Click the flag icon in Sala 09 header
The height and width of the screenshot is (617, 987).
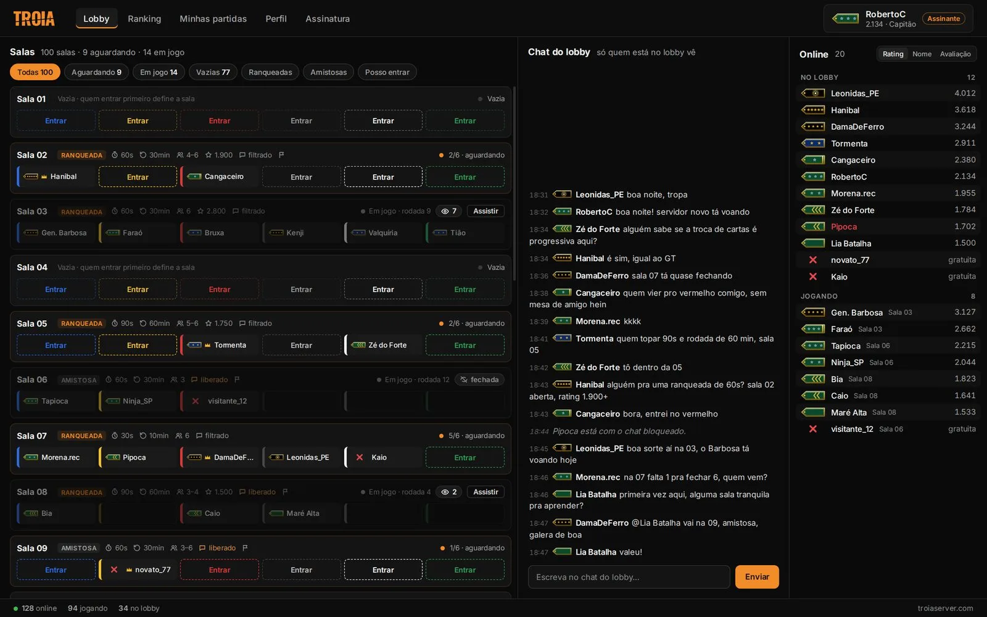pyautogui.click(x=245, y=548)
